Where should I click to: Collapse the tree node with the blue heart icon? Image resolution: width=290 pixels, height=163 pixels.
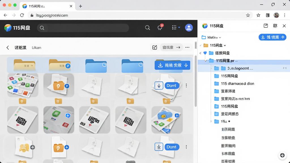coord(200,53)
